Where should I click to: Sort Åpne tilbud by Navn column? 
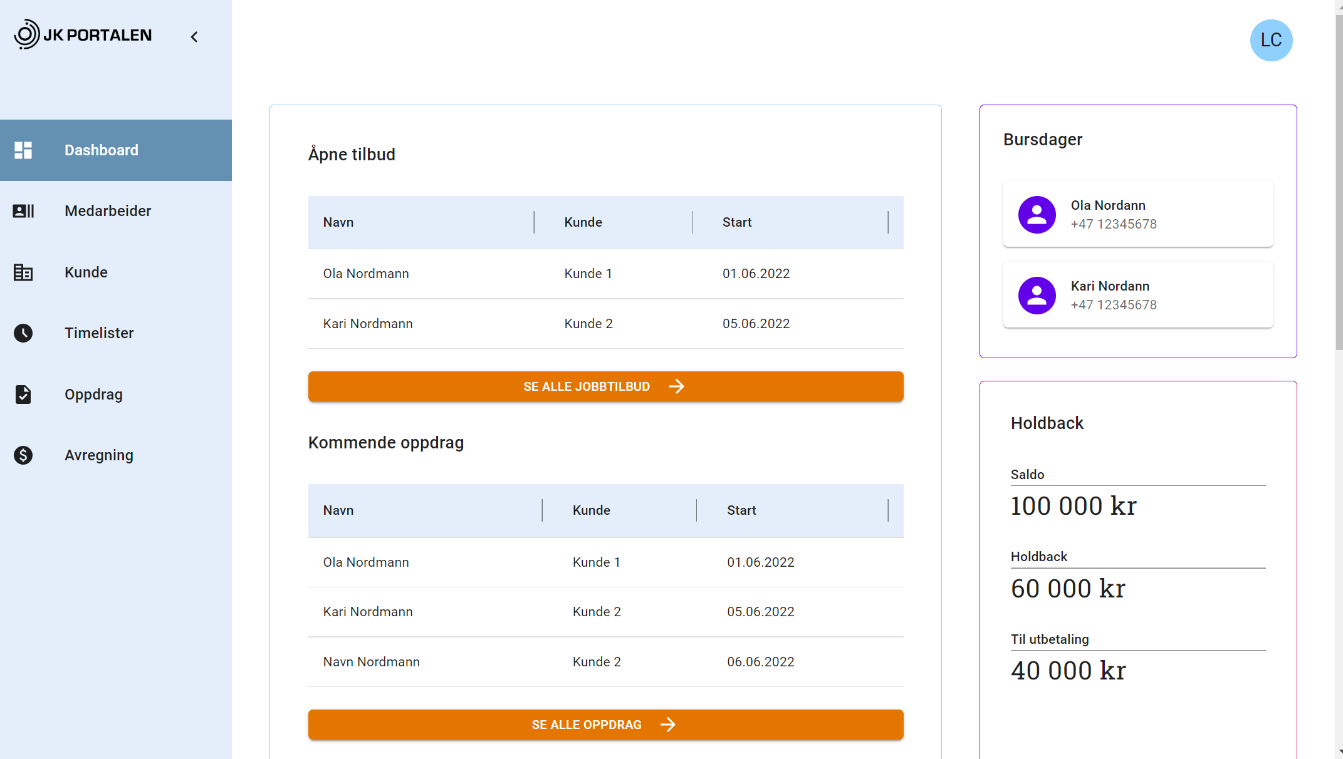tap(338, 222)
